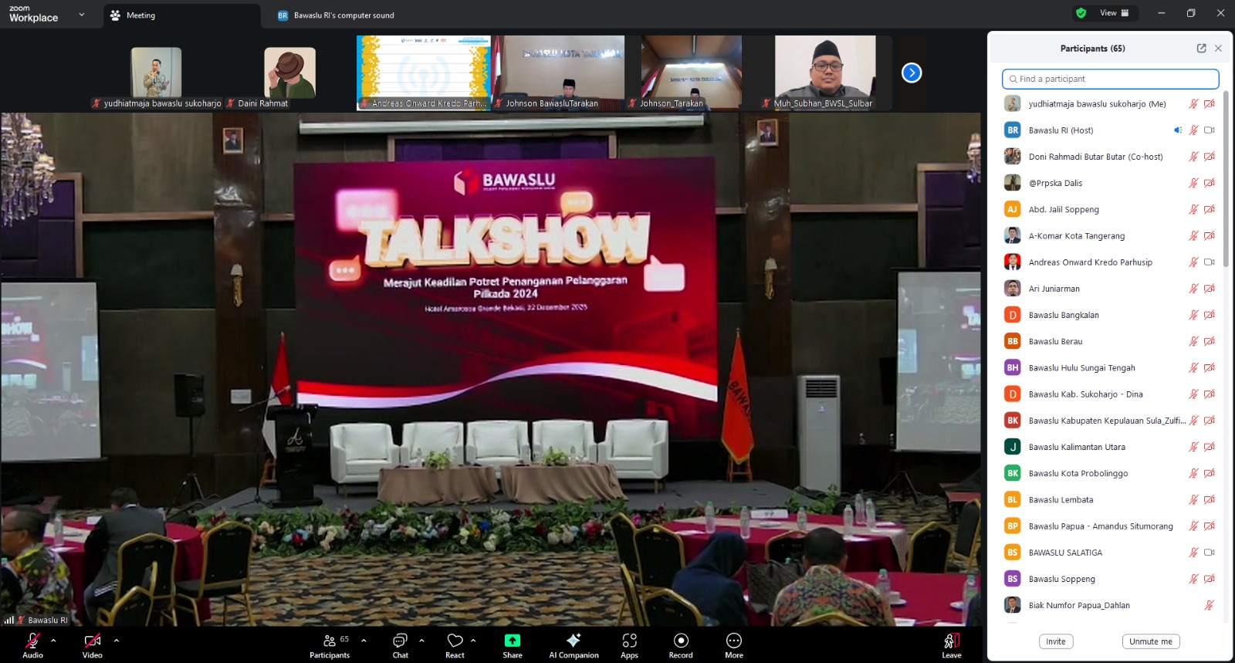The width and height of the screenshot is (1235, 663).
Task: Click muted mic icon for yudhiatmaja (Me)
Action: pos(1193,103)
